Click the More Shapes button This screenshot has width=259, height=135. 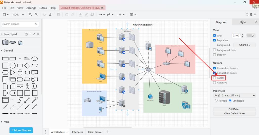[x=21, y=130]
